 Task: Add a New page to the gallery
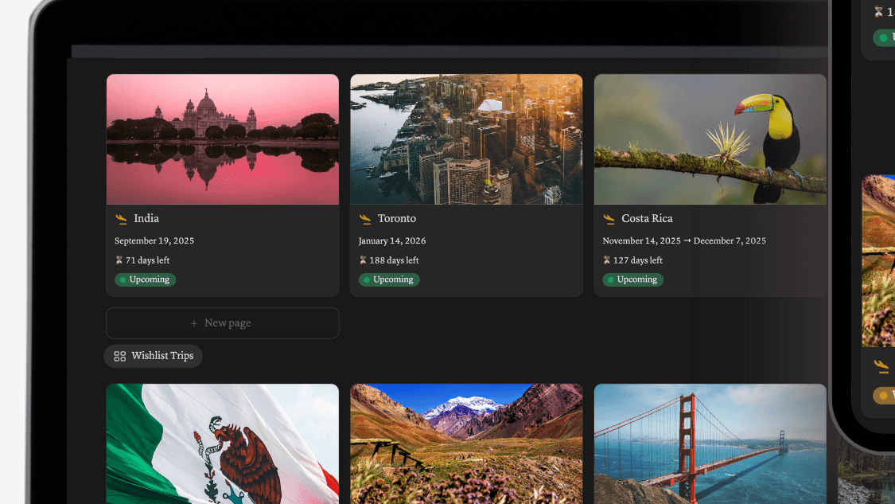223,323
